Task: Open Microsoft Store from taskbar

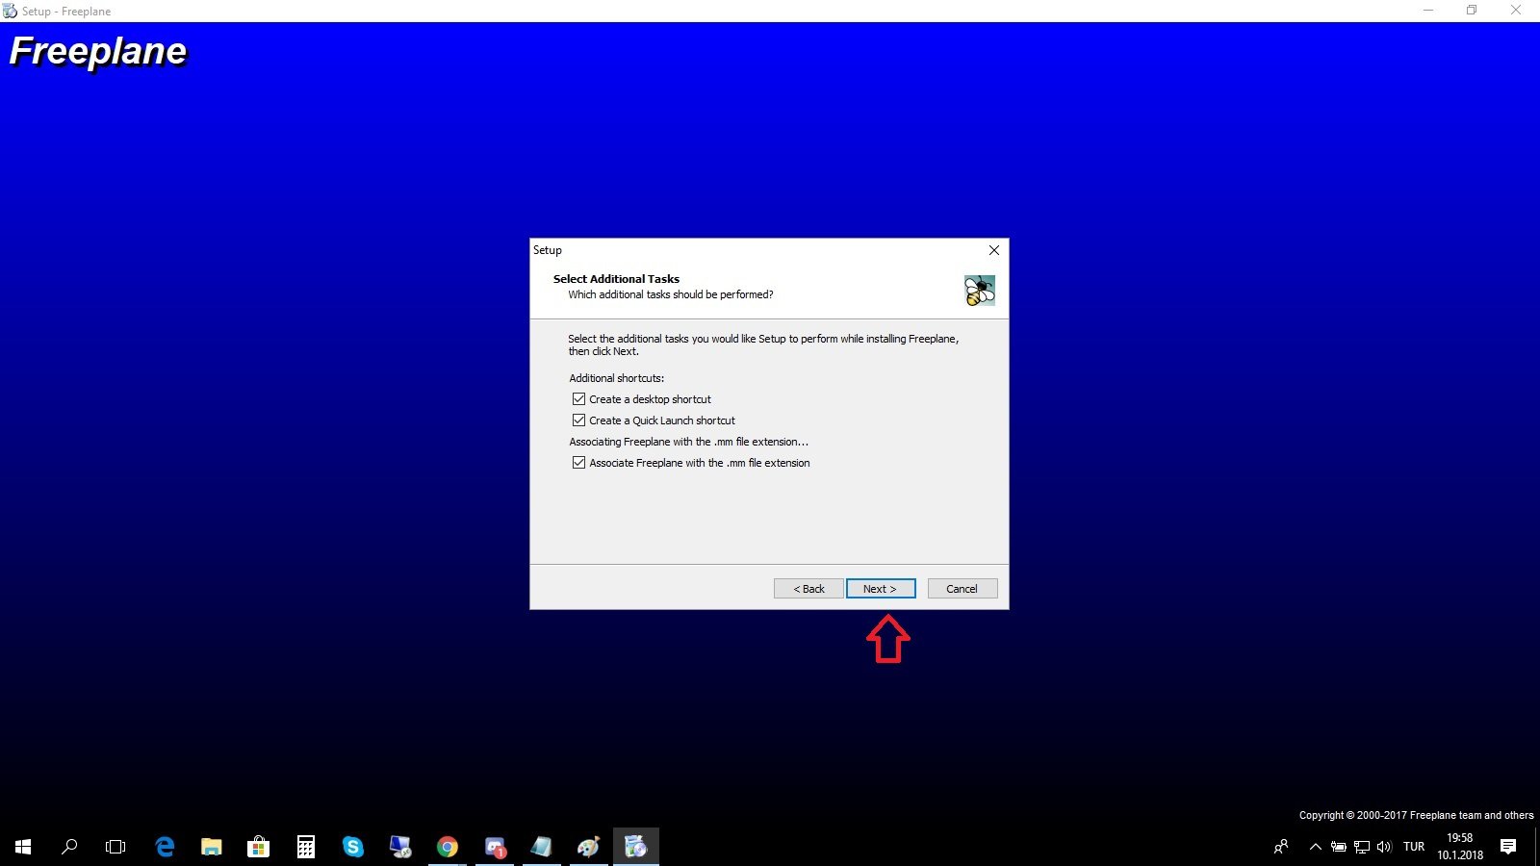Action: (x=258, y=847)
